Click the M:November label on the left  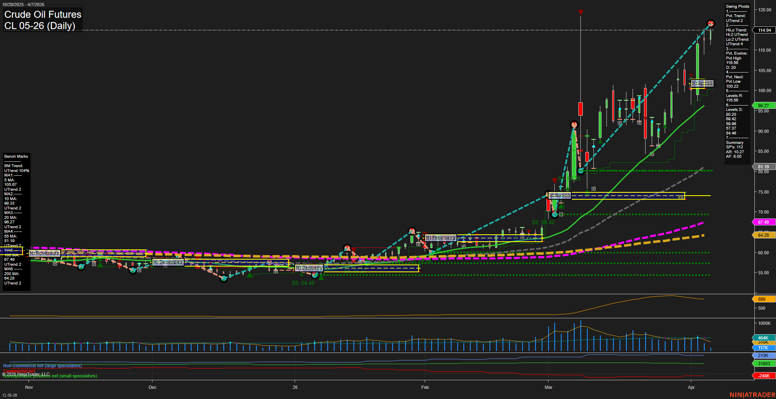(45, 253)
